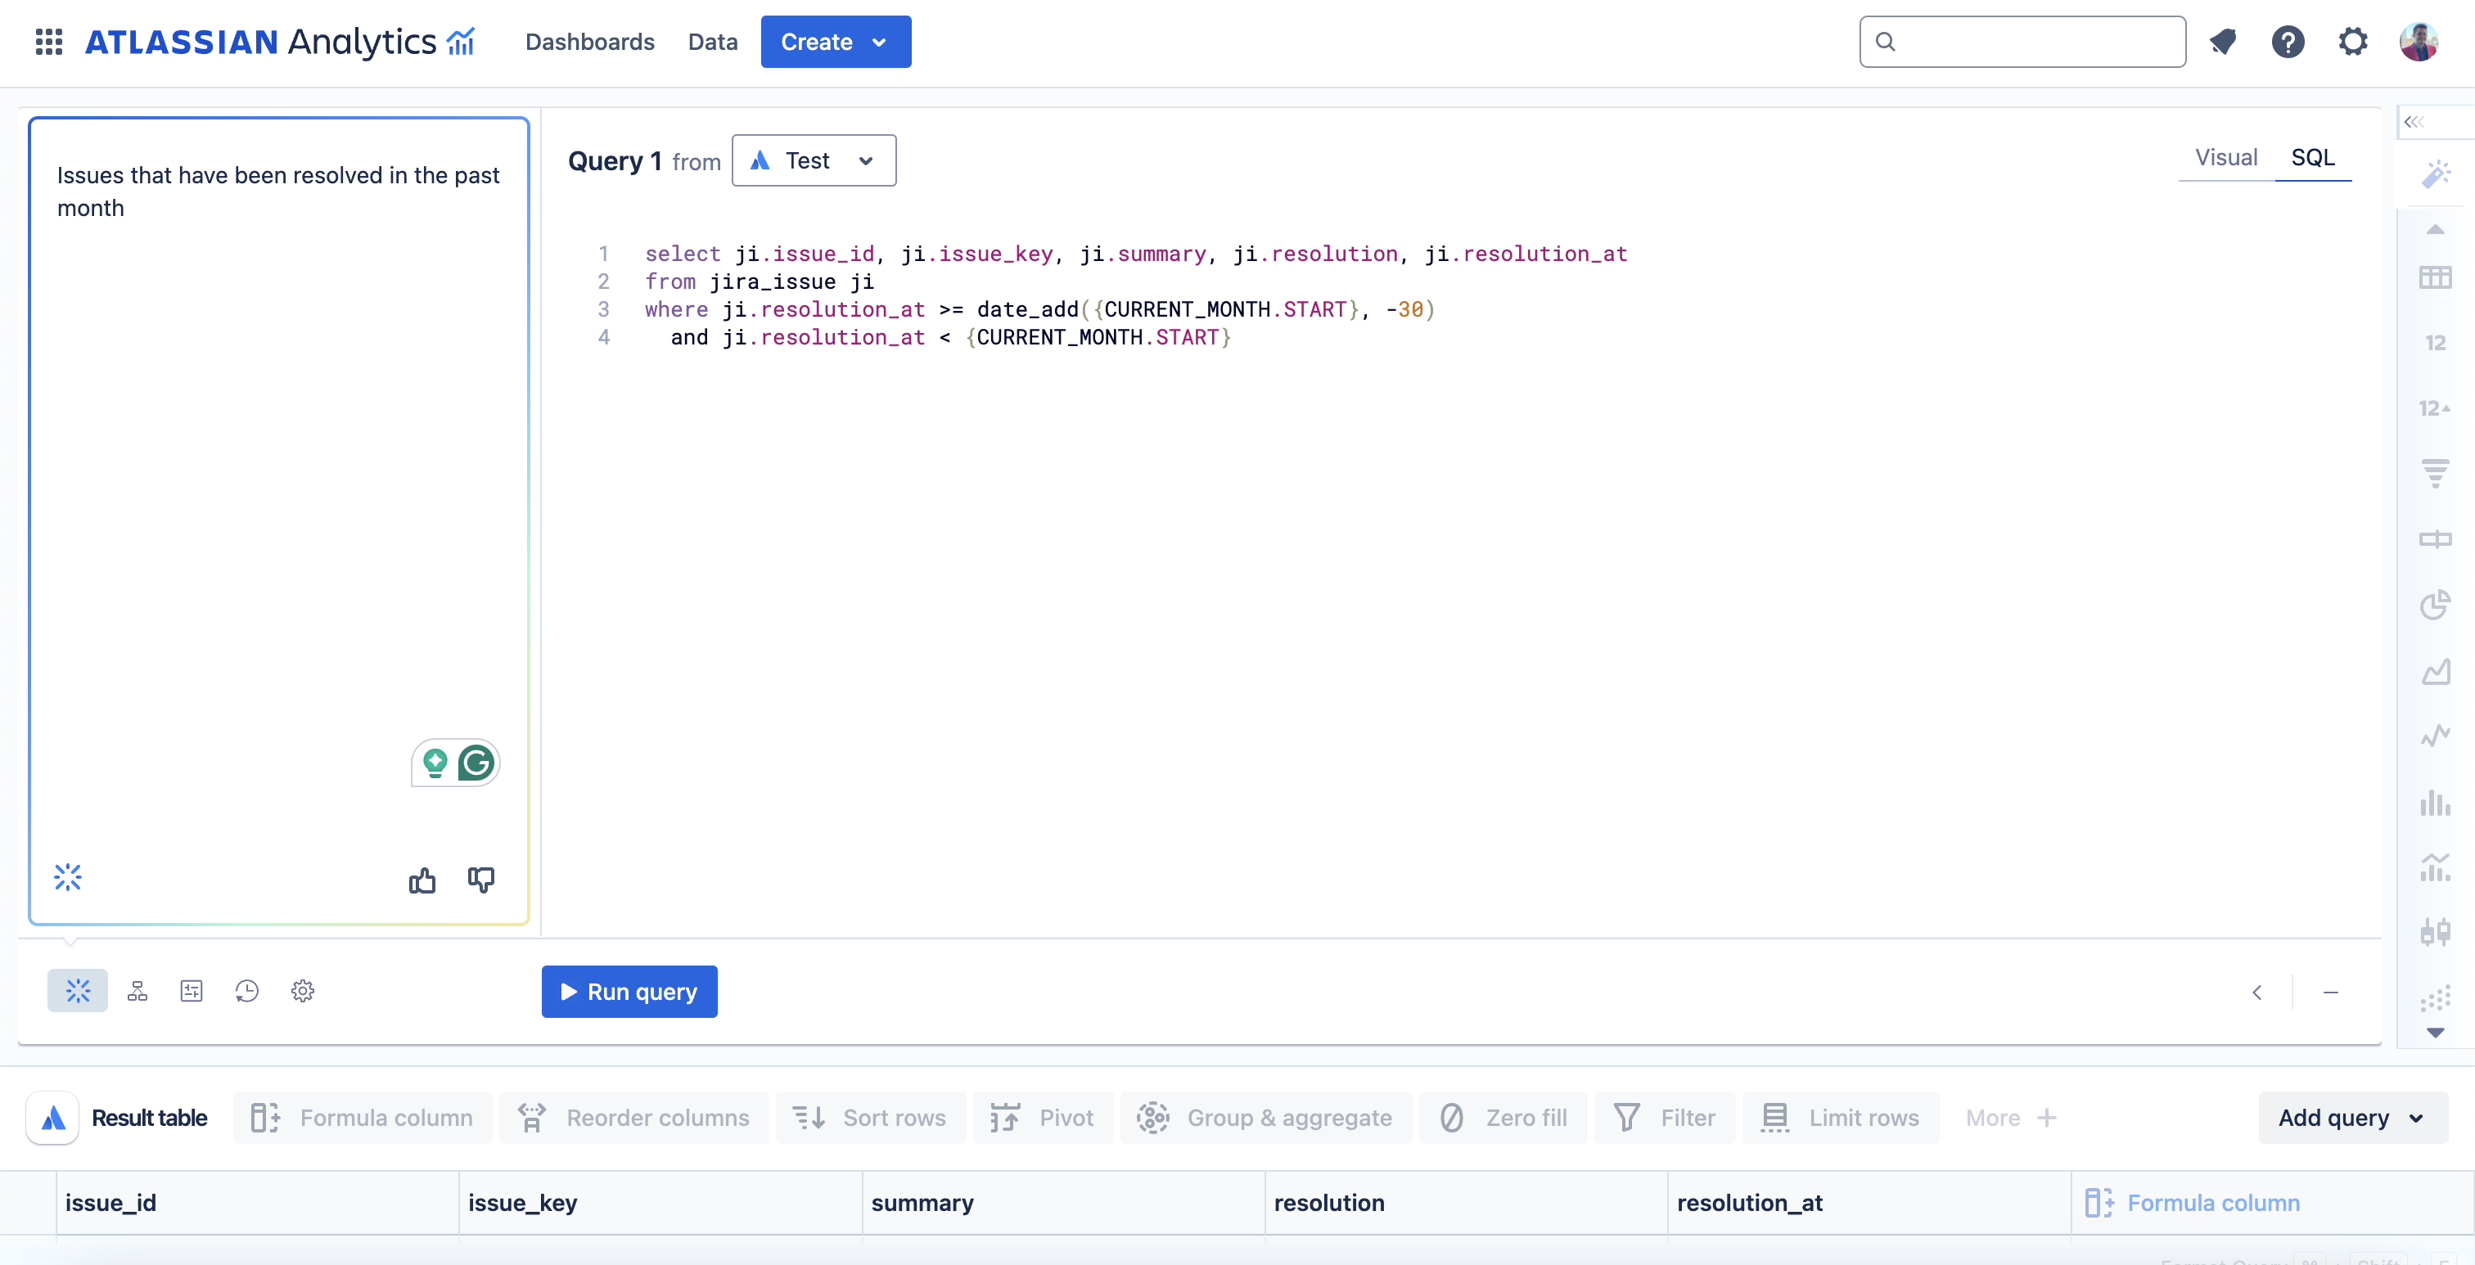The width and height of the screenshot is (2475, 1265).
Task: Select the line chart icon
Action: tap(2435, 736)
